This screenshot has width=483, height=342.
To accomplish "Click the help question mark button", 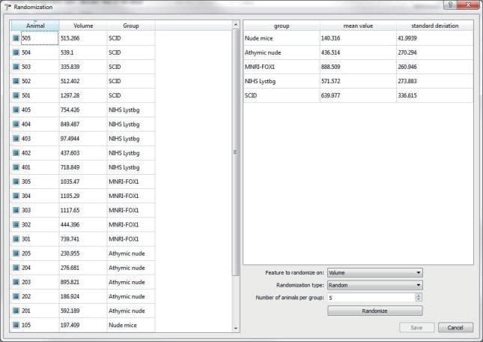I will coord(450,4).
